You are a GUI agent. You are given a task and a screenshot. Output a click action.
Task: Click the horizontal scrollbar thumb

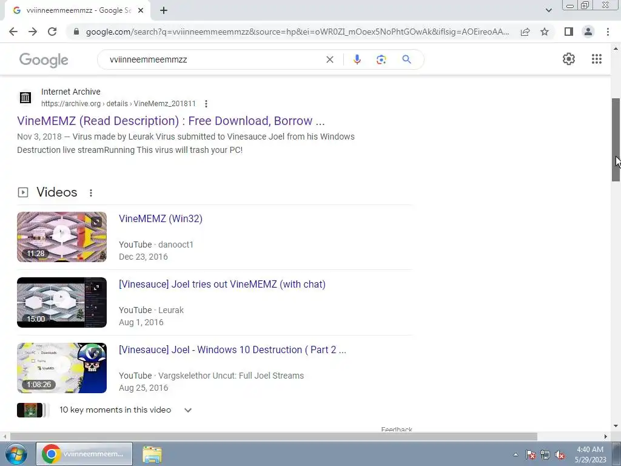(x=274, y=436)
